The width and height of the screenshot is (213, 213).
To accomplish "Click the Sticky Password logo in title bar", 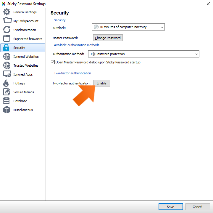I will pyautogui.click(x=4, y=4).
